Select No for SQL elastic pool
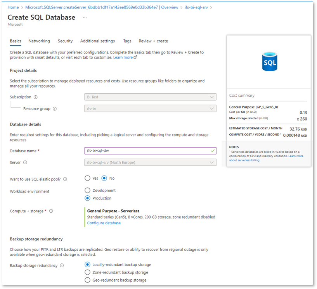The height and width of the screenshot is (289, 317). coord(104,178)
